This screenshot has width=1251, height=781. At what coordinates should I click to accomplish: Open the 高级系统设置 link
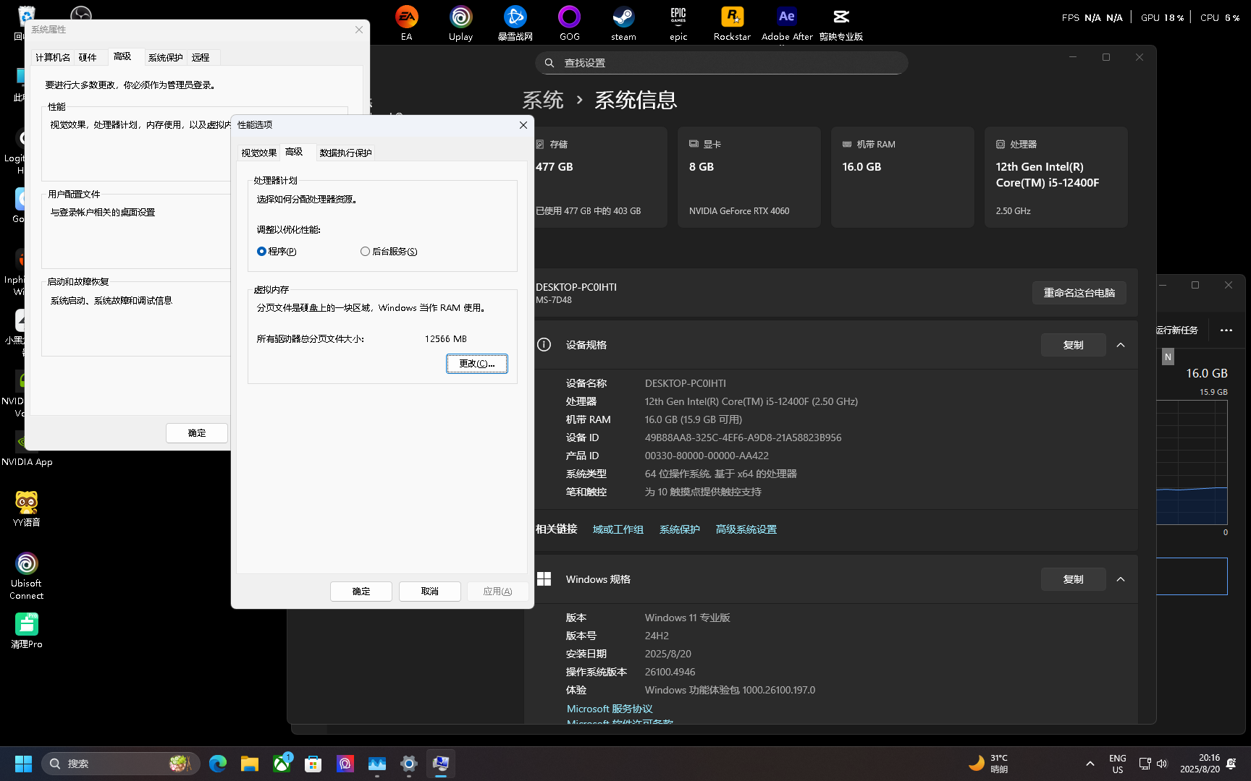click(746, 529)
